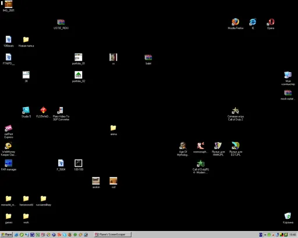
Task: Select the asskin image file
Action: click(96, 181)
